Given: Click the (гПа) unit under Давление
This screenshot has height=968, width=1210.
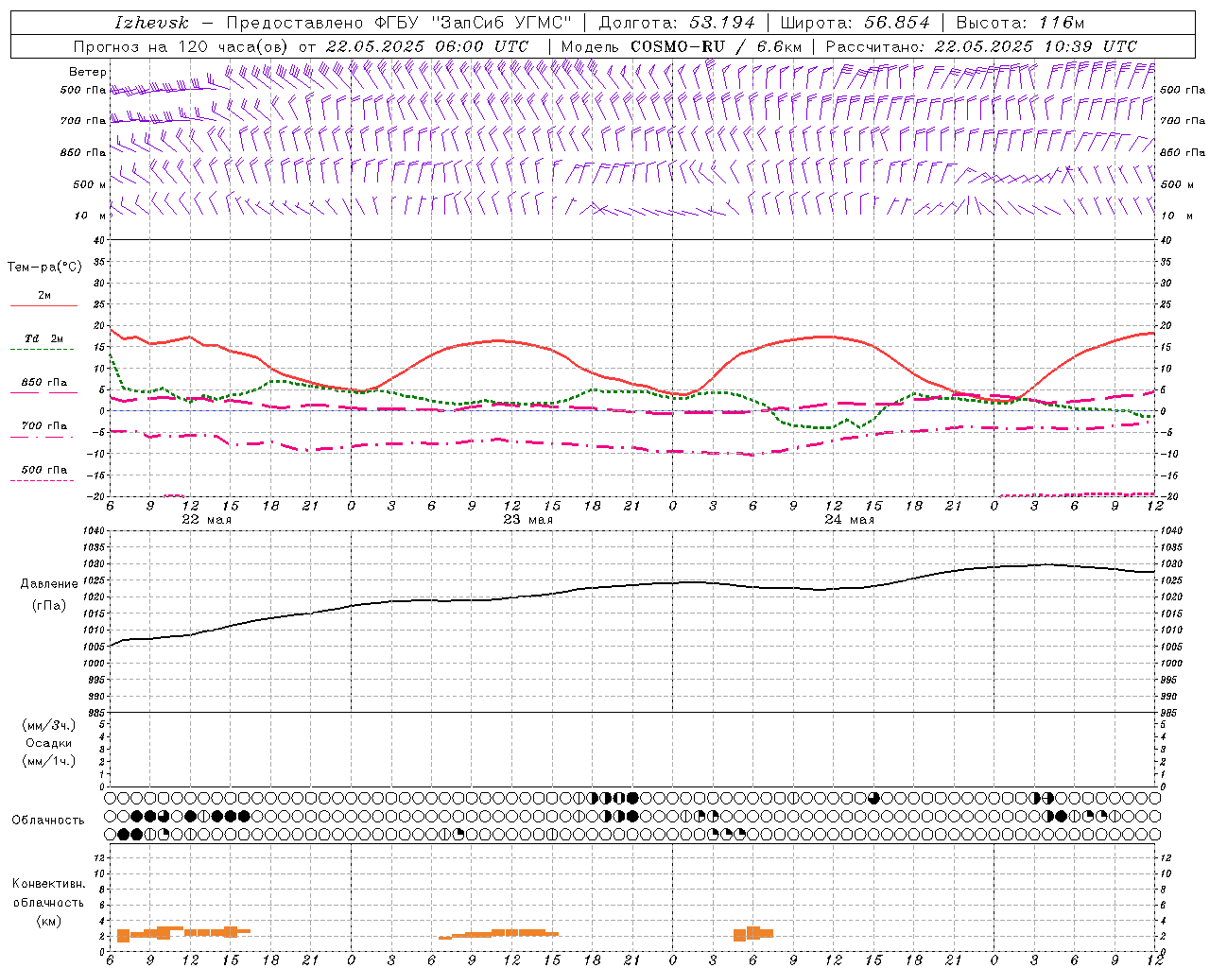Looking at the screenshot, I should pyautogui.click(x=49, y=605).
